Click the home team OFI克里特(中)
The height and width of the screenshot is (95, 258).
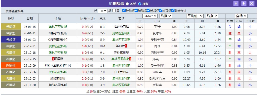(58, 40)
